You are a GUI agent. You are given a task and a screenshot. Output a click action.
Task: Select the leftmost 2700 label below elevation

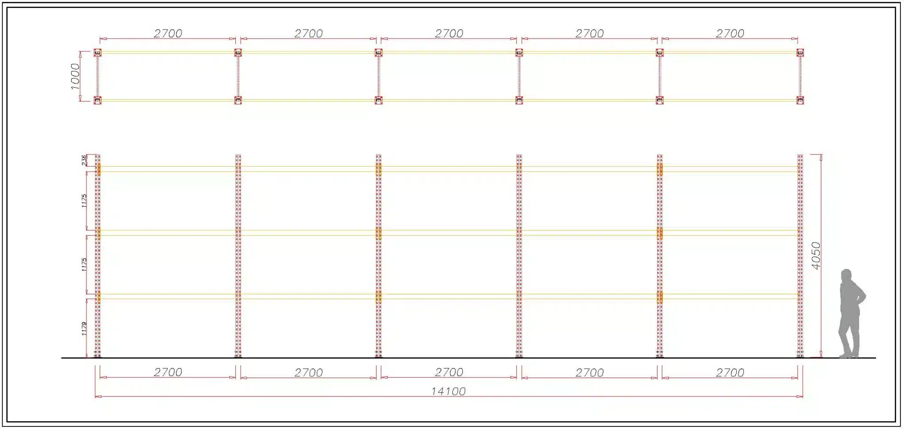pyautogui.click(x=168, y=372)
